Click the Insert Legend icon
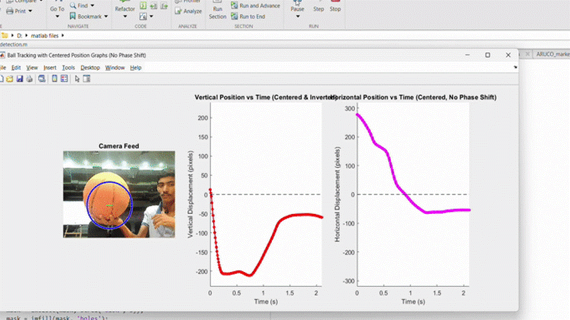Screen dimensions: 570x320 pyautogui.click(x=64, y=79)
